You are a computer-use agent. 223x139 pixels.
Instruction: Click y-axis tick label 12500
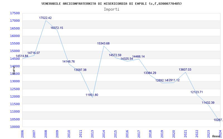[x=15, y=89]
